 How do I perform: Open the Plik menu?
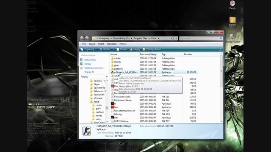(84, 44)
